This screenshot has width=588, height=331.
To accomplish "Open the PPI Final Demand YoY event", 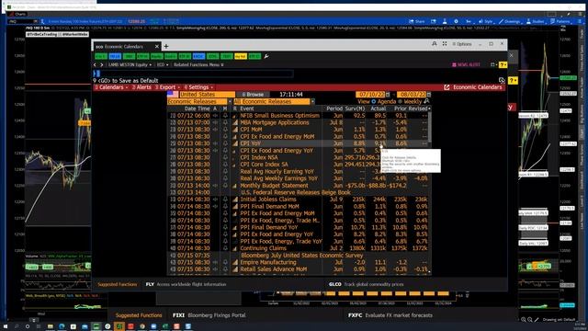I will pos(269,227).
